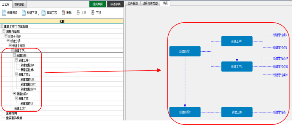Click the green 提交数据 button
Viewport: 293px width, 127px height.
[x=98, y=4]
